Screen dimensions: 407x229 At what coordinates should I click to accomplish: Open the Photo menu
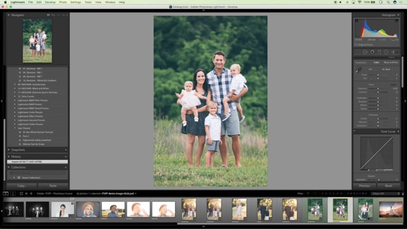pos(63,3)
